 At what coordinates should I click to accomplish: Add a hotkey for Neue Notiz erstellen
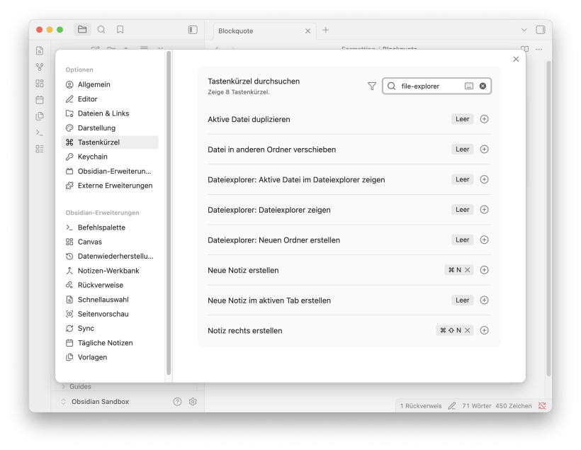point(484,269)
